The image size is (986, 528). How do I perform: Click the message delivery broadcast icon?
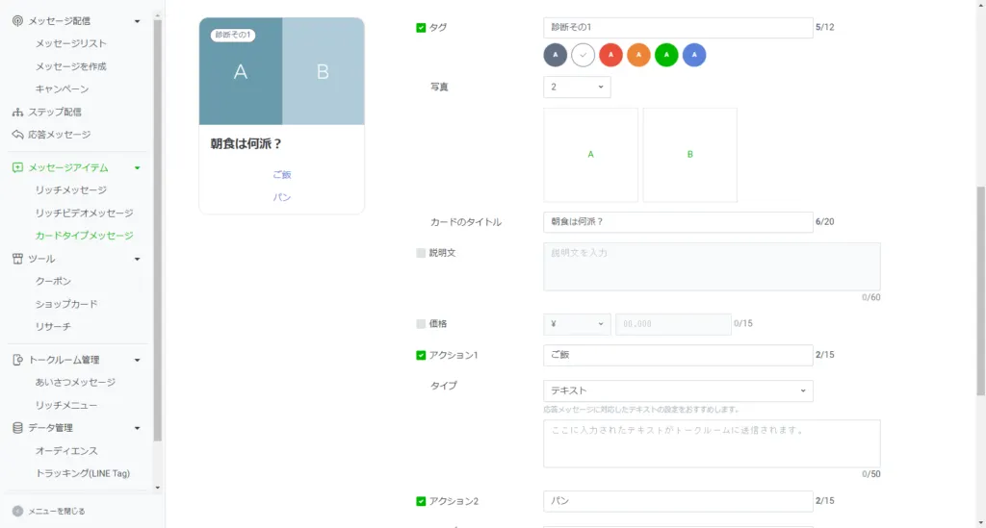click(17, 20)
